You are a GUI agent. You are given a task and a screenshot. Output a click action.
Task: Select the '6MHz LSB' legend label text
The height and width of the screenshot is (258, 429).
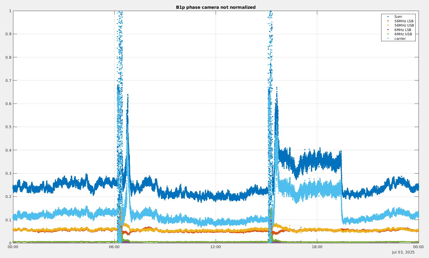coord(403,30)
